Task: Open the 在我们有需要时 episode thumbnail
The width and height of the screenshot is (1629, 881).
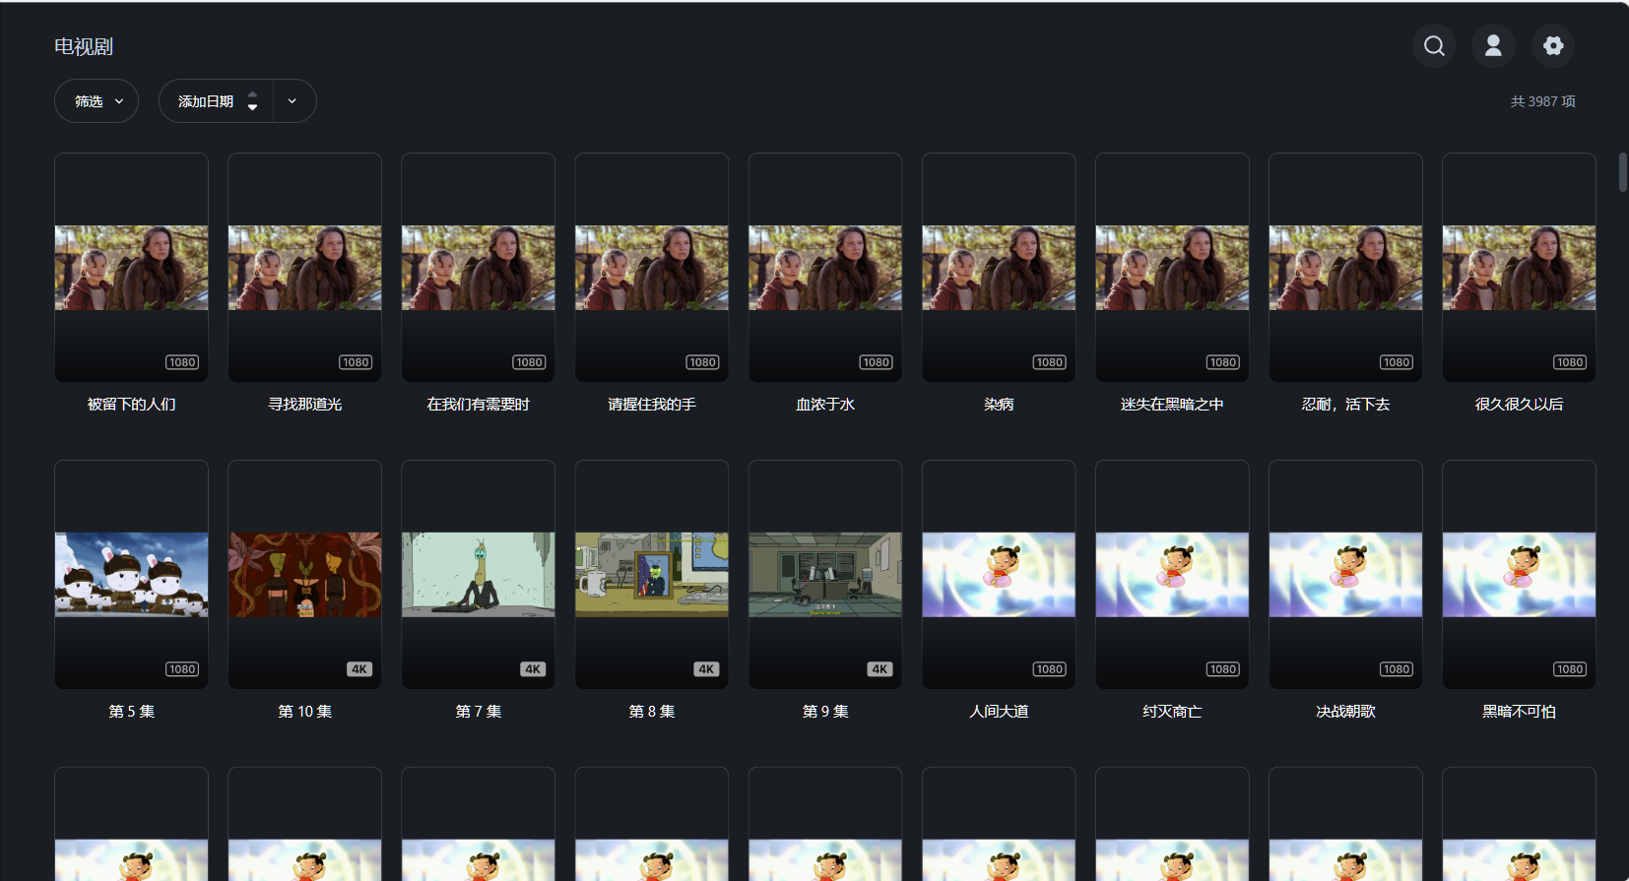Action: (x=478, y=268)
